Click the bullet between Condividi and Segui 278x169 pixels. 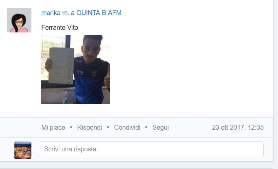(x=146, y=127)
